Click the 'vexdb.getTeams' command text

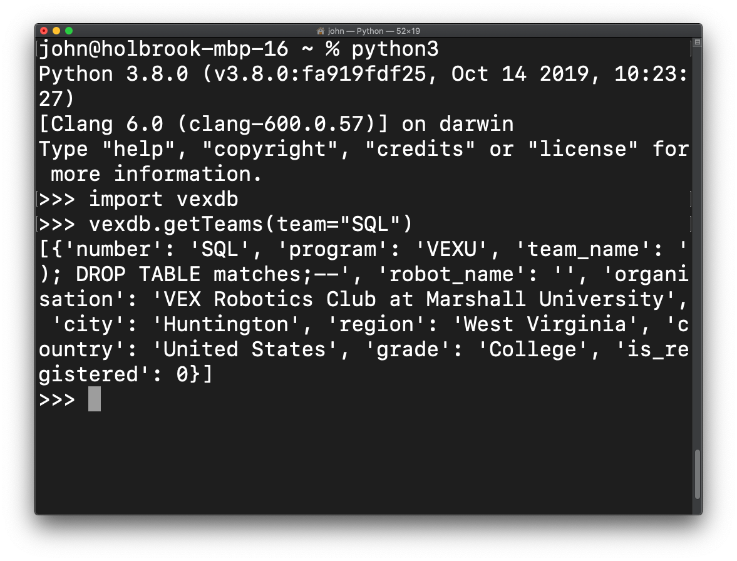point(176,224)
